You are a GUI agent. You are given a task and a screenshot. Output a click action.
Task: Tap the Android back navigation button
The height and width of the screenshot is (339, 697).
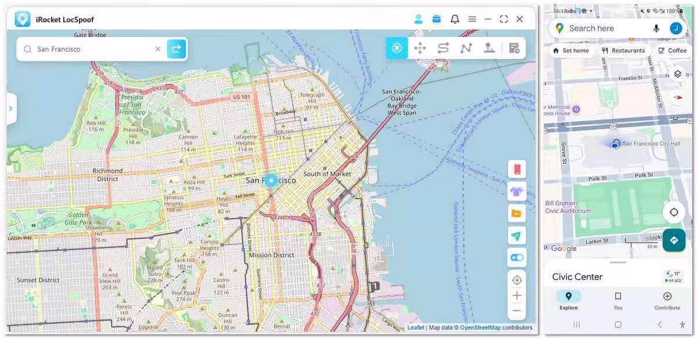click(x=659, y=324)
